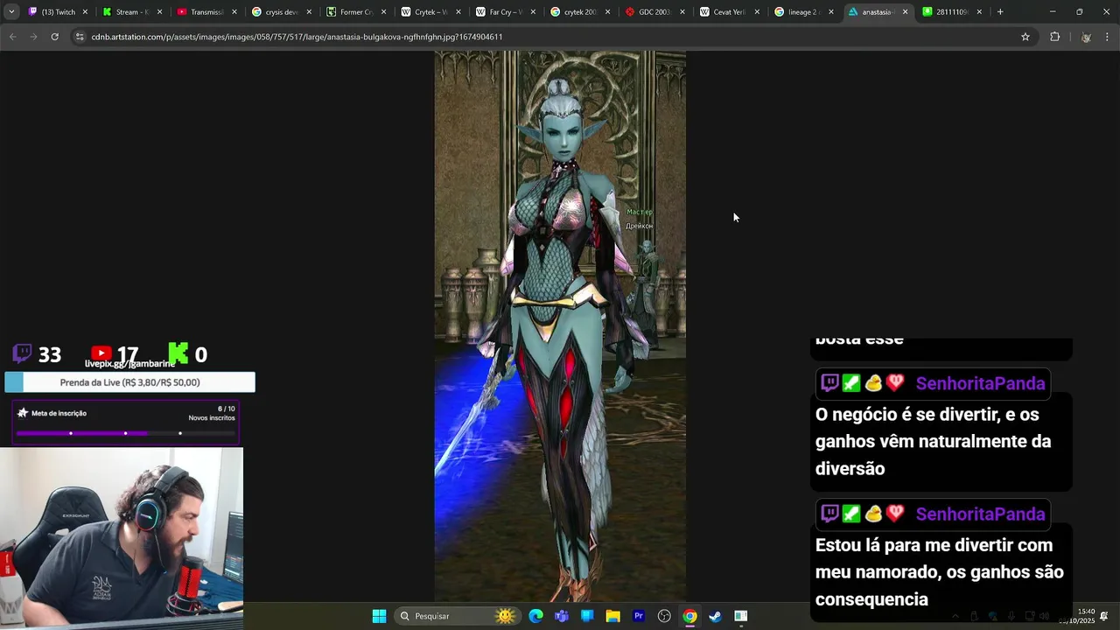Close the GDC 2003 tab
1120x630 pixels.
point(682,12)
